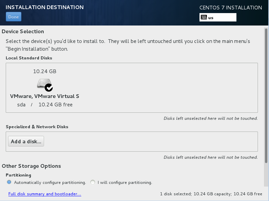Click the 'CENTOS 7 INSTALLATION' header text
Screen dimensions: 269x201
pos(231,7)
